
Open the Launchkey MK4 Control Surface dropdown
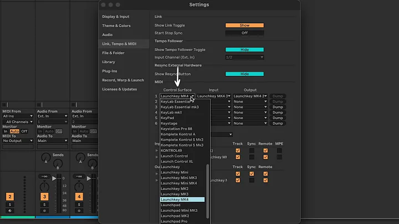(x=177, y=96)
